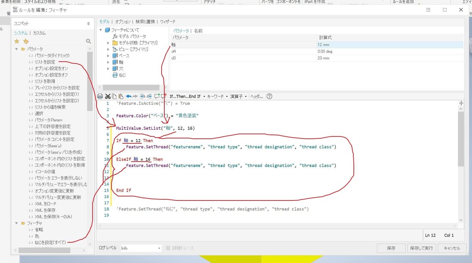
Task: Toggle 詳細トレース checkbox
Action: pos(169,248)
